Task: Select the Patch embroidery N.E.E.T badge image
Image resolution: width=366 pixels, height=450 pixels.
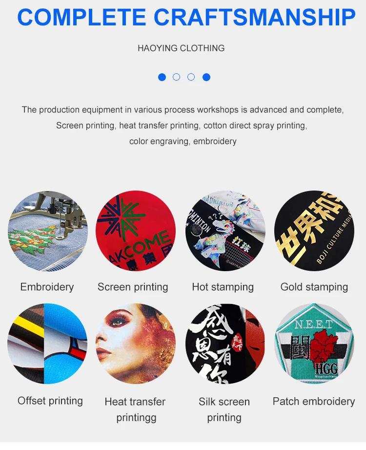Action: pos(314,343)
